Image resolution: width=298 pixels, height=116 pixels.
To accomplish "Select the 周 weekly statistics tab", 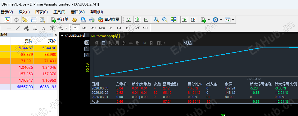I will (111, 43).
